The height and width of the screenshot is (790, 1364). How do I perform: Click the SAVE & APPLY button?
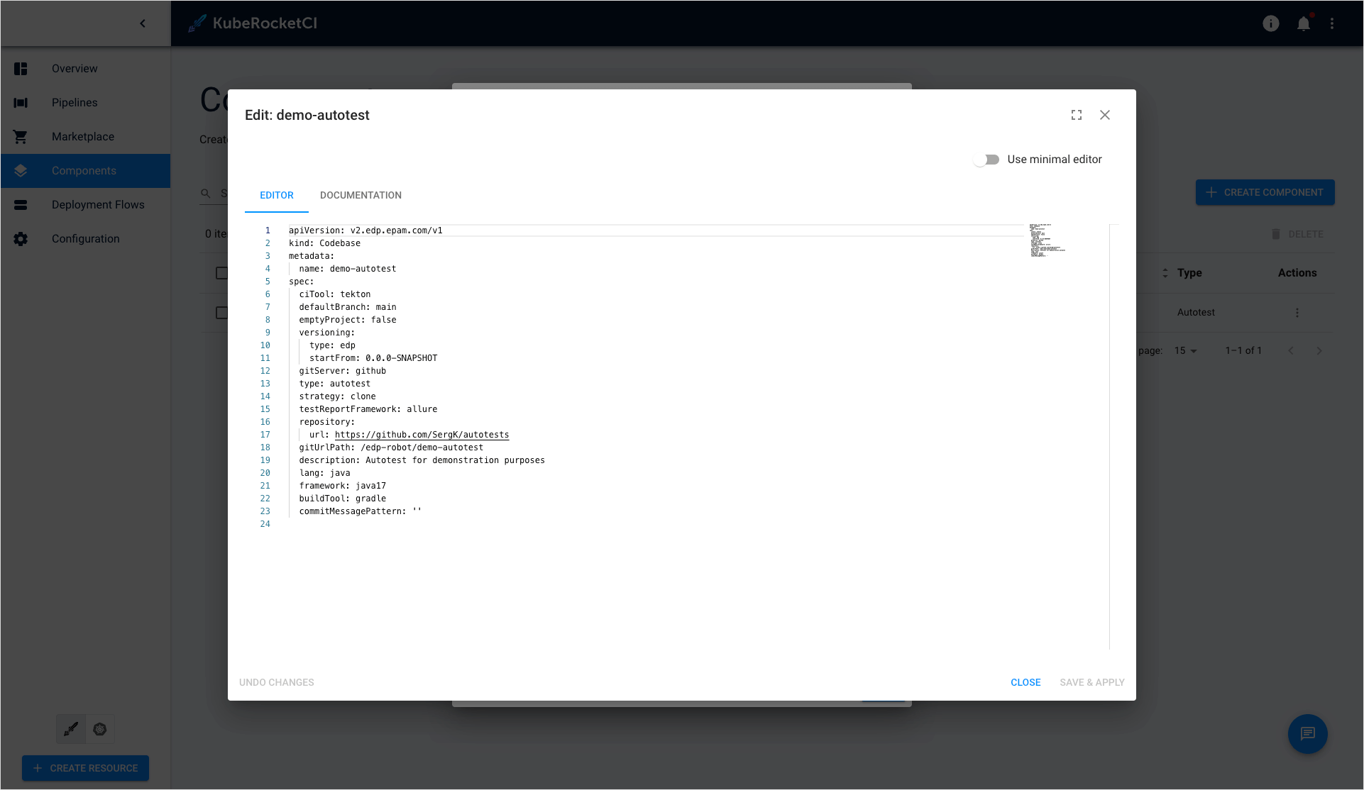point(1092,681)
